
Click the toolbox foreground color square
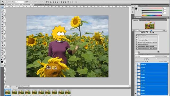click(2, 62)
